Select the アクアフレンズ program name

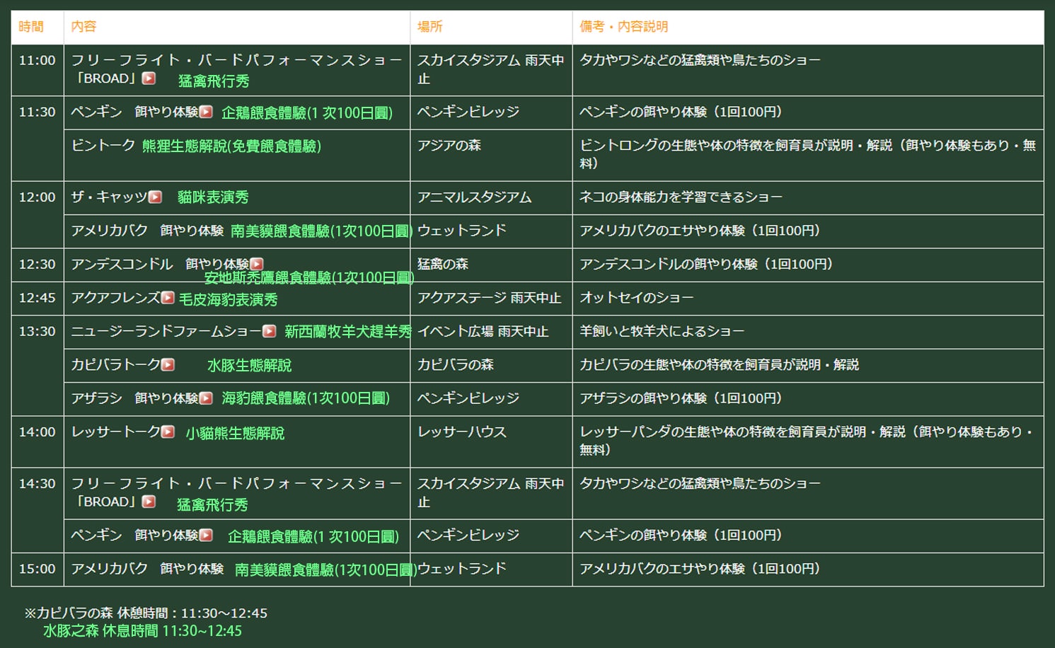coord(115,298)
